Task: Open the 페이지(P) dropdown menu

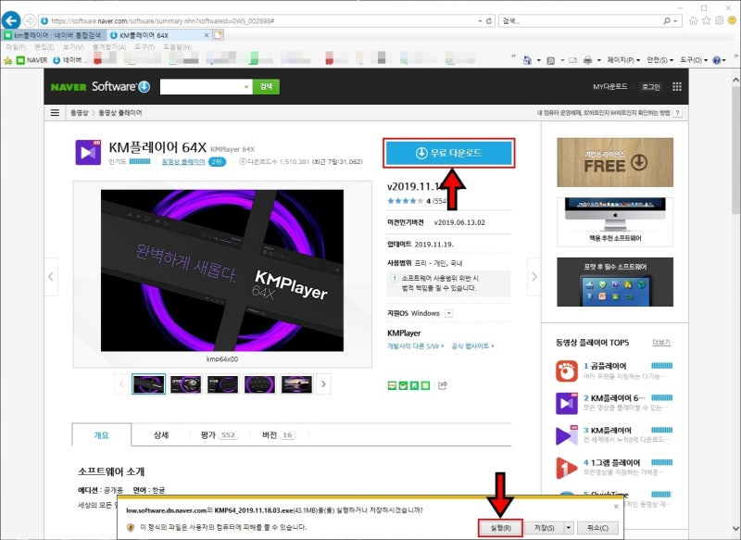Action: click(623, 60)
